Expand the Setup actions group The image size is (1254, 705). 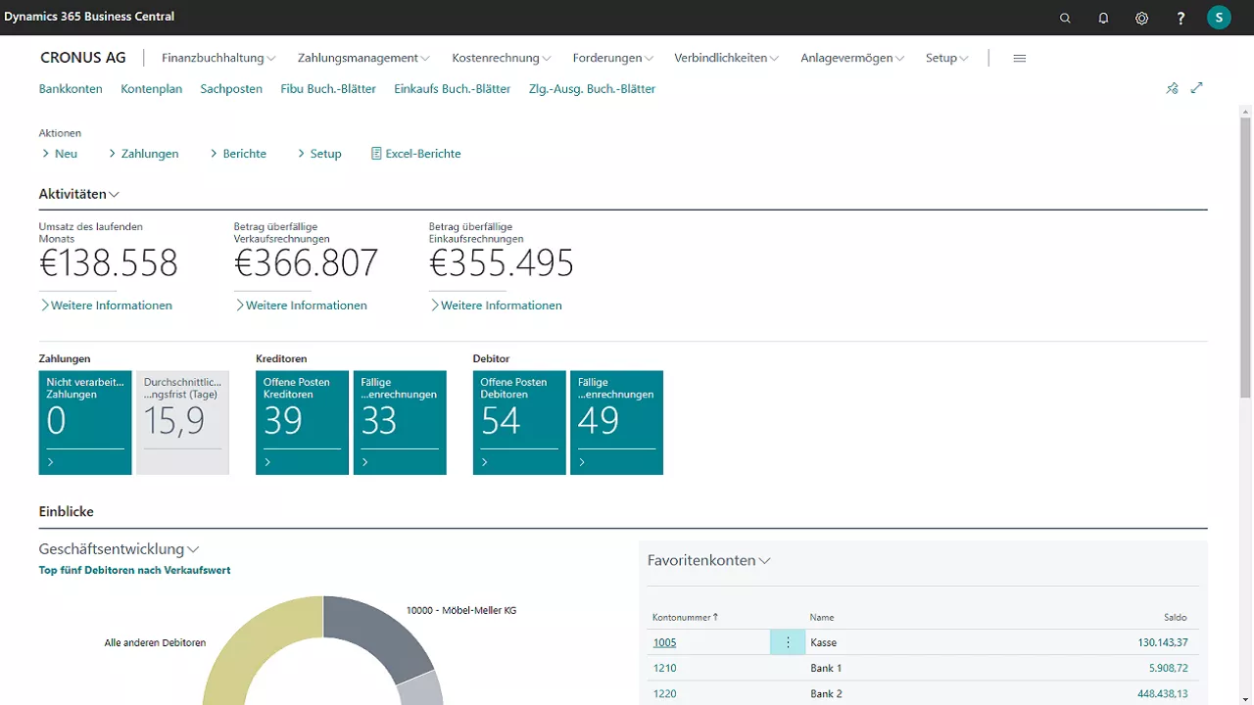pyautogui.click(x=319, y=154)
